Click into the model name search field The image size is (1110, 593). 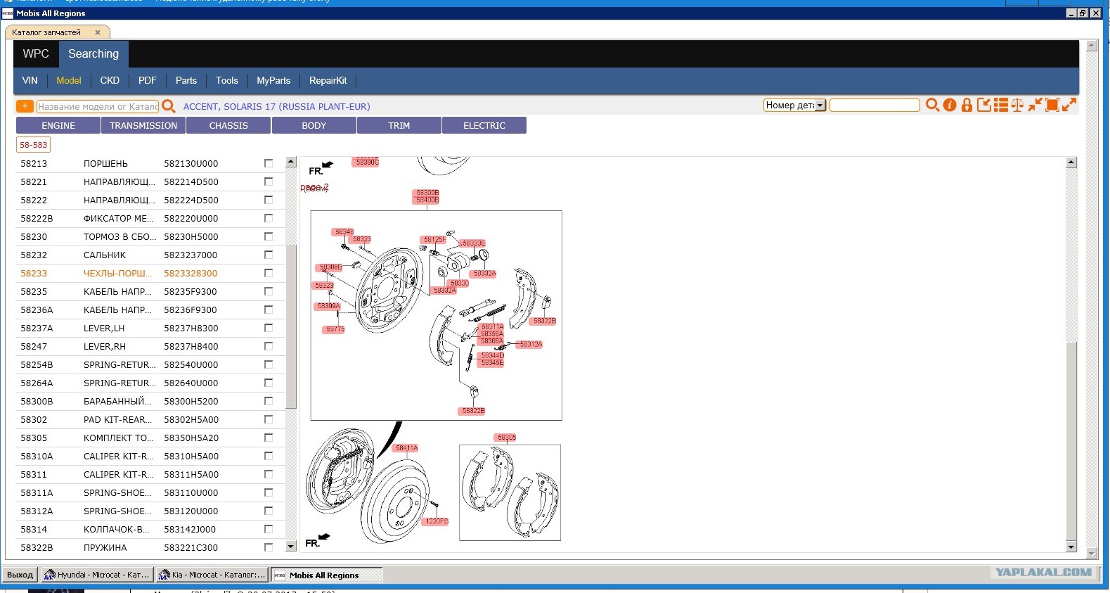tap(98, 106)
